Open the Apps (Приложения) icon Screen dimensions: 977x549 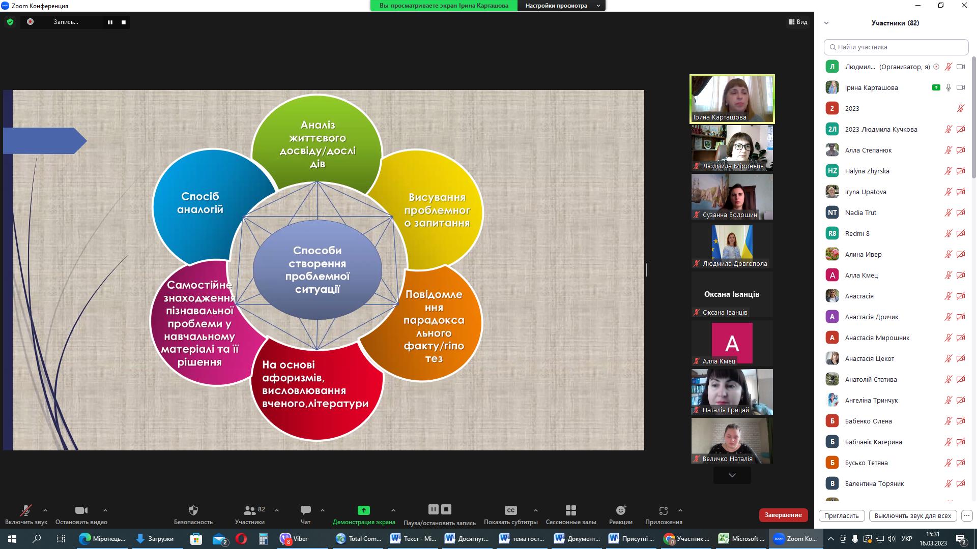point(663,510)
